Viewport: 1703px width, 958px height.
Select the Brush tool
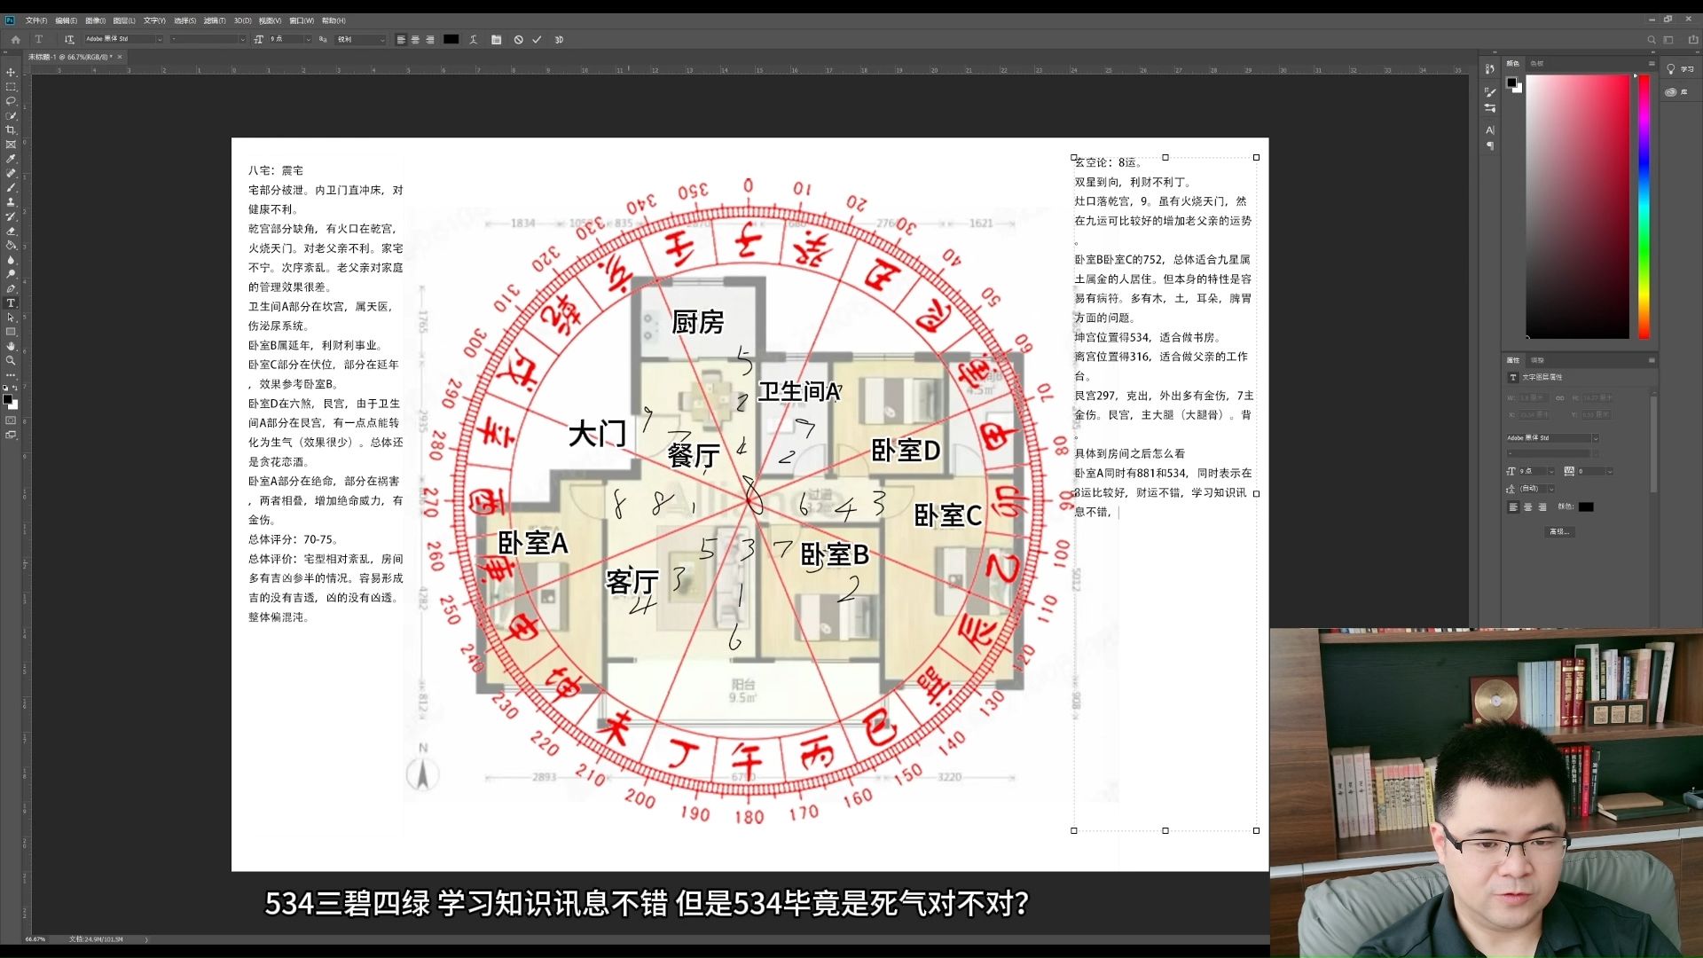[11, 188]
